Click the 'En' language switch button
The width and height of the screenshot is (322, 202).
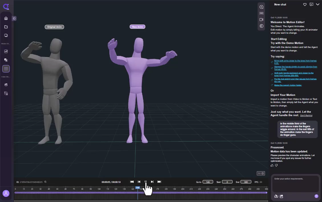pyautogui.click(x=261, y=173)
